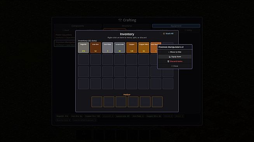Image resolution: width=254 pixels, height=142 pixels.
Task: Click the Crafting hammer icon in title
Action: pyautogui.click(x=120, y=20)
